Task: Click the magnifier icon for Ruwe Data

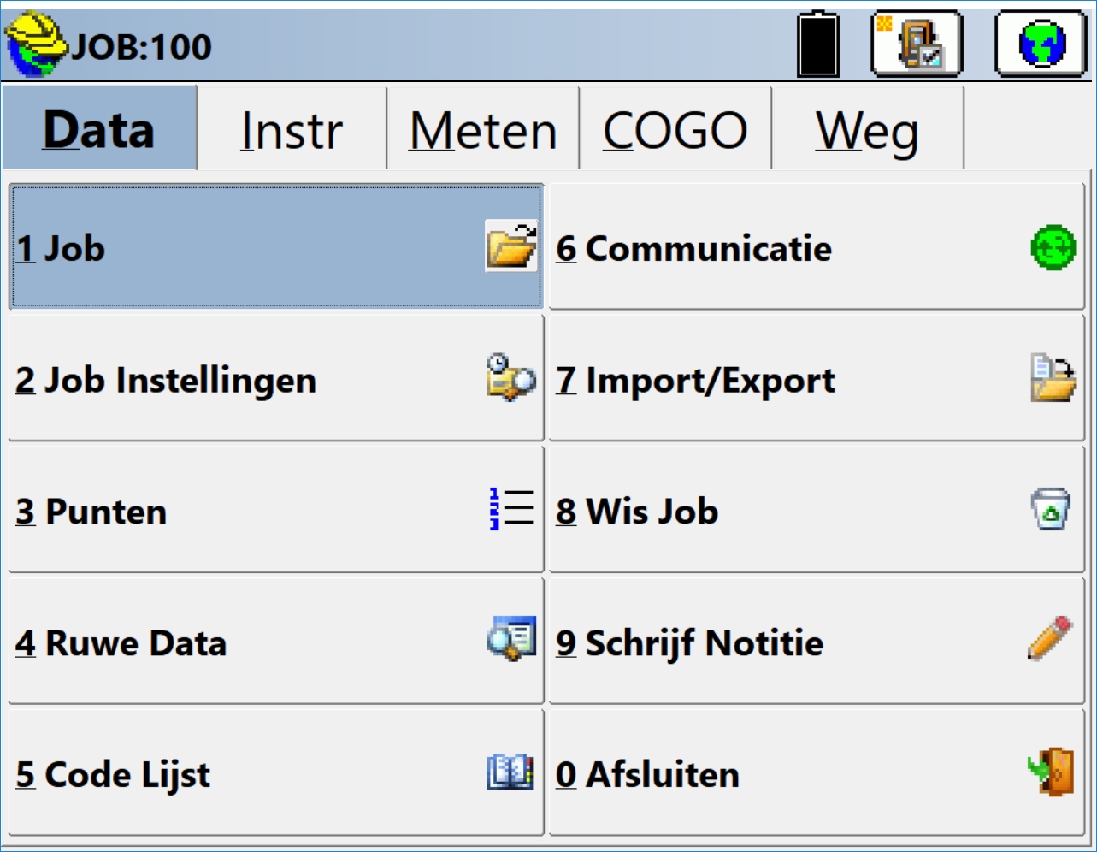Action: pyautogui.click(x=511, y=639)
